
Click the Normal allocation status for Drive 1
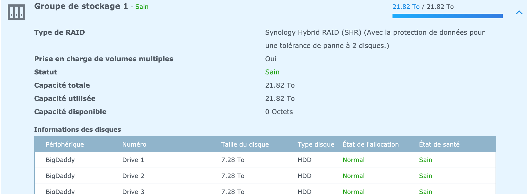click(353, 160)
